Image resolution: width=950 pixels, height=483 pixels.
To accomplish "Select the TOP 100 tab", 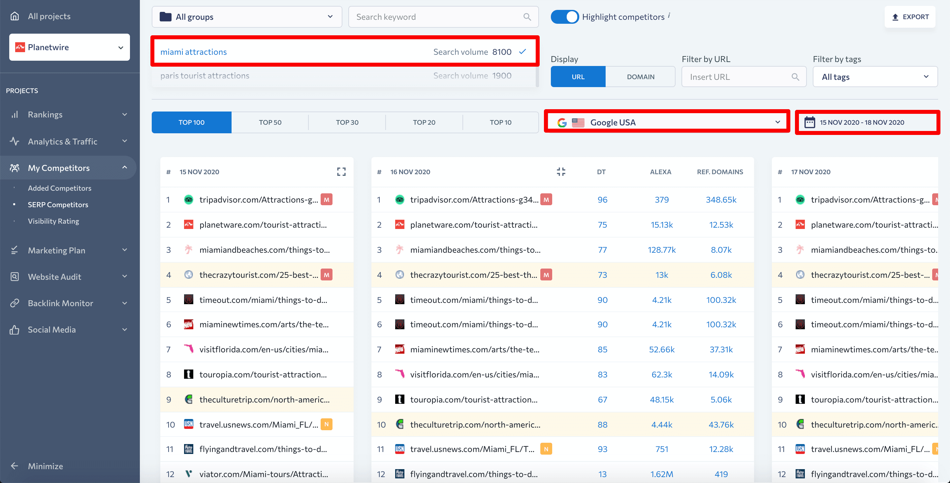I will click(x=191, y=122).
